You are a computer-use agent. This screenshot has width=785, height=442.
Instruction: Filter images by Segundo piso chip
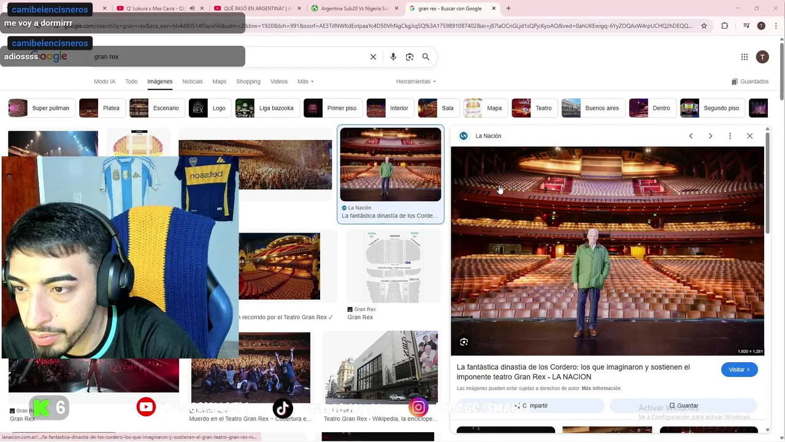tap(713, 108)
